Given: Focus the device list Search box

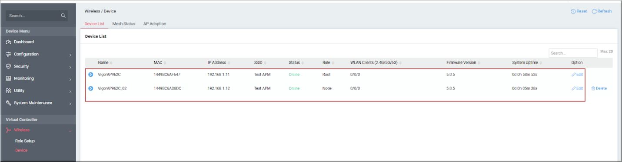Looking at the screenshot, I should pos(573,53).
